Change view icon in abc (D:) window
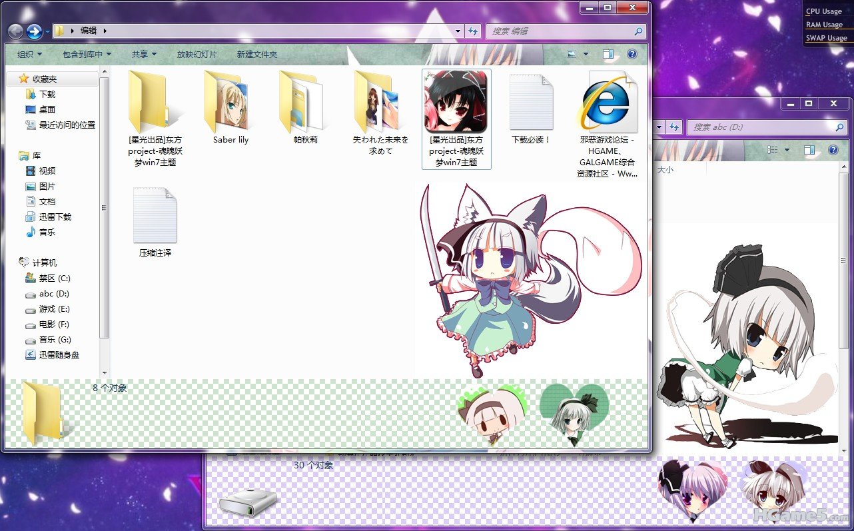Screen dimensions: 854x531 coord(773,150)
